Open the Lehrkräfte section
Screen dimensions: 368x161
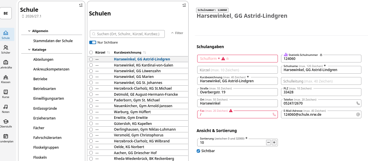6,64
